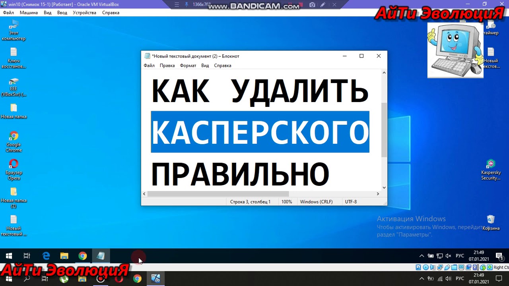
Task: Open the guest notification center icon
Action: click(499, 256)
